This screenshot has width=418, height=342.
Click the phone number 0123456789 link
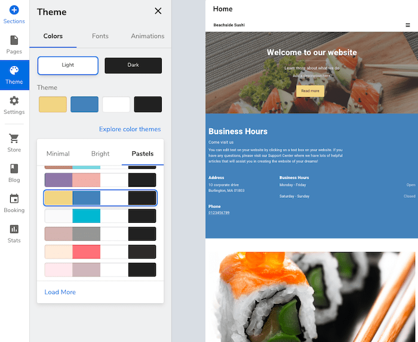click(x=219, y=213)
